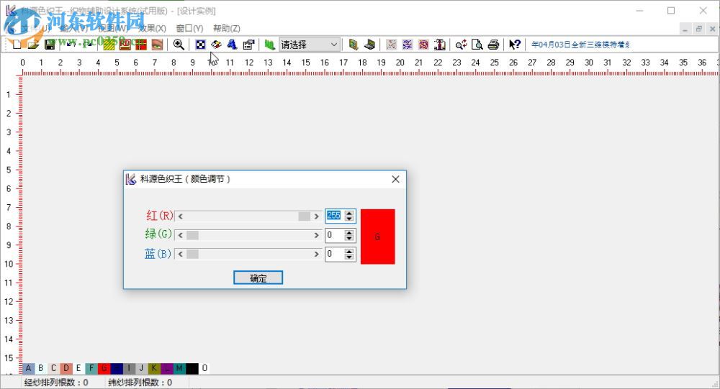Click the green value input field

[x=335, y=235]
